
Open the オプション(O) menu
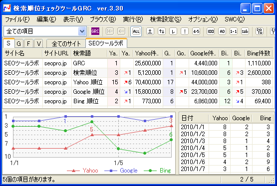pos(203,19)
